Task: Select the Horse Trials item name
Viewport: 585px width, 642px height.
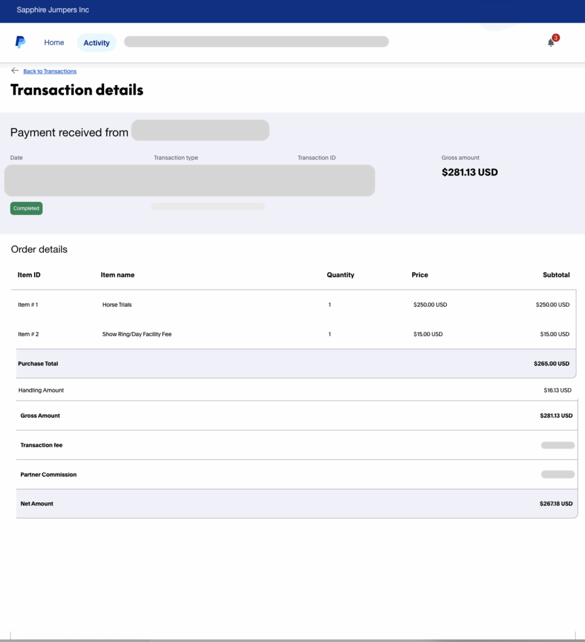Action: pos(117,305)
